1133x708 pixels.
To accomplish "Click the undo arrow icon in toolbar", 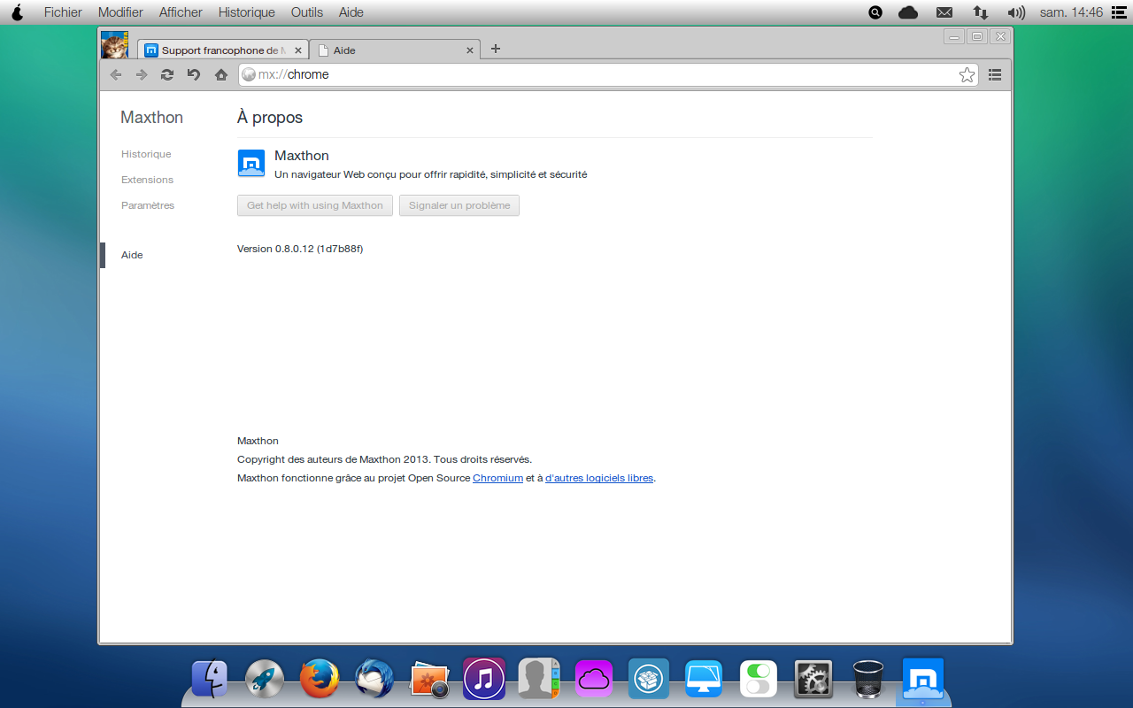I will pyautogui.click(x=194, y=75).
